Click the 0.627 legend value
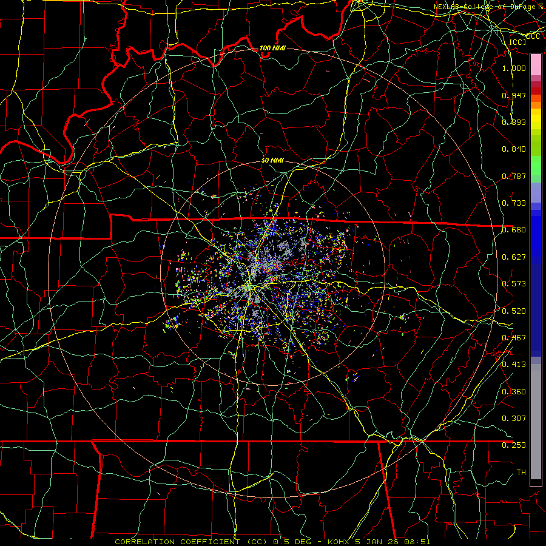The width and height of the screenshot is (546, 546). 514,257
